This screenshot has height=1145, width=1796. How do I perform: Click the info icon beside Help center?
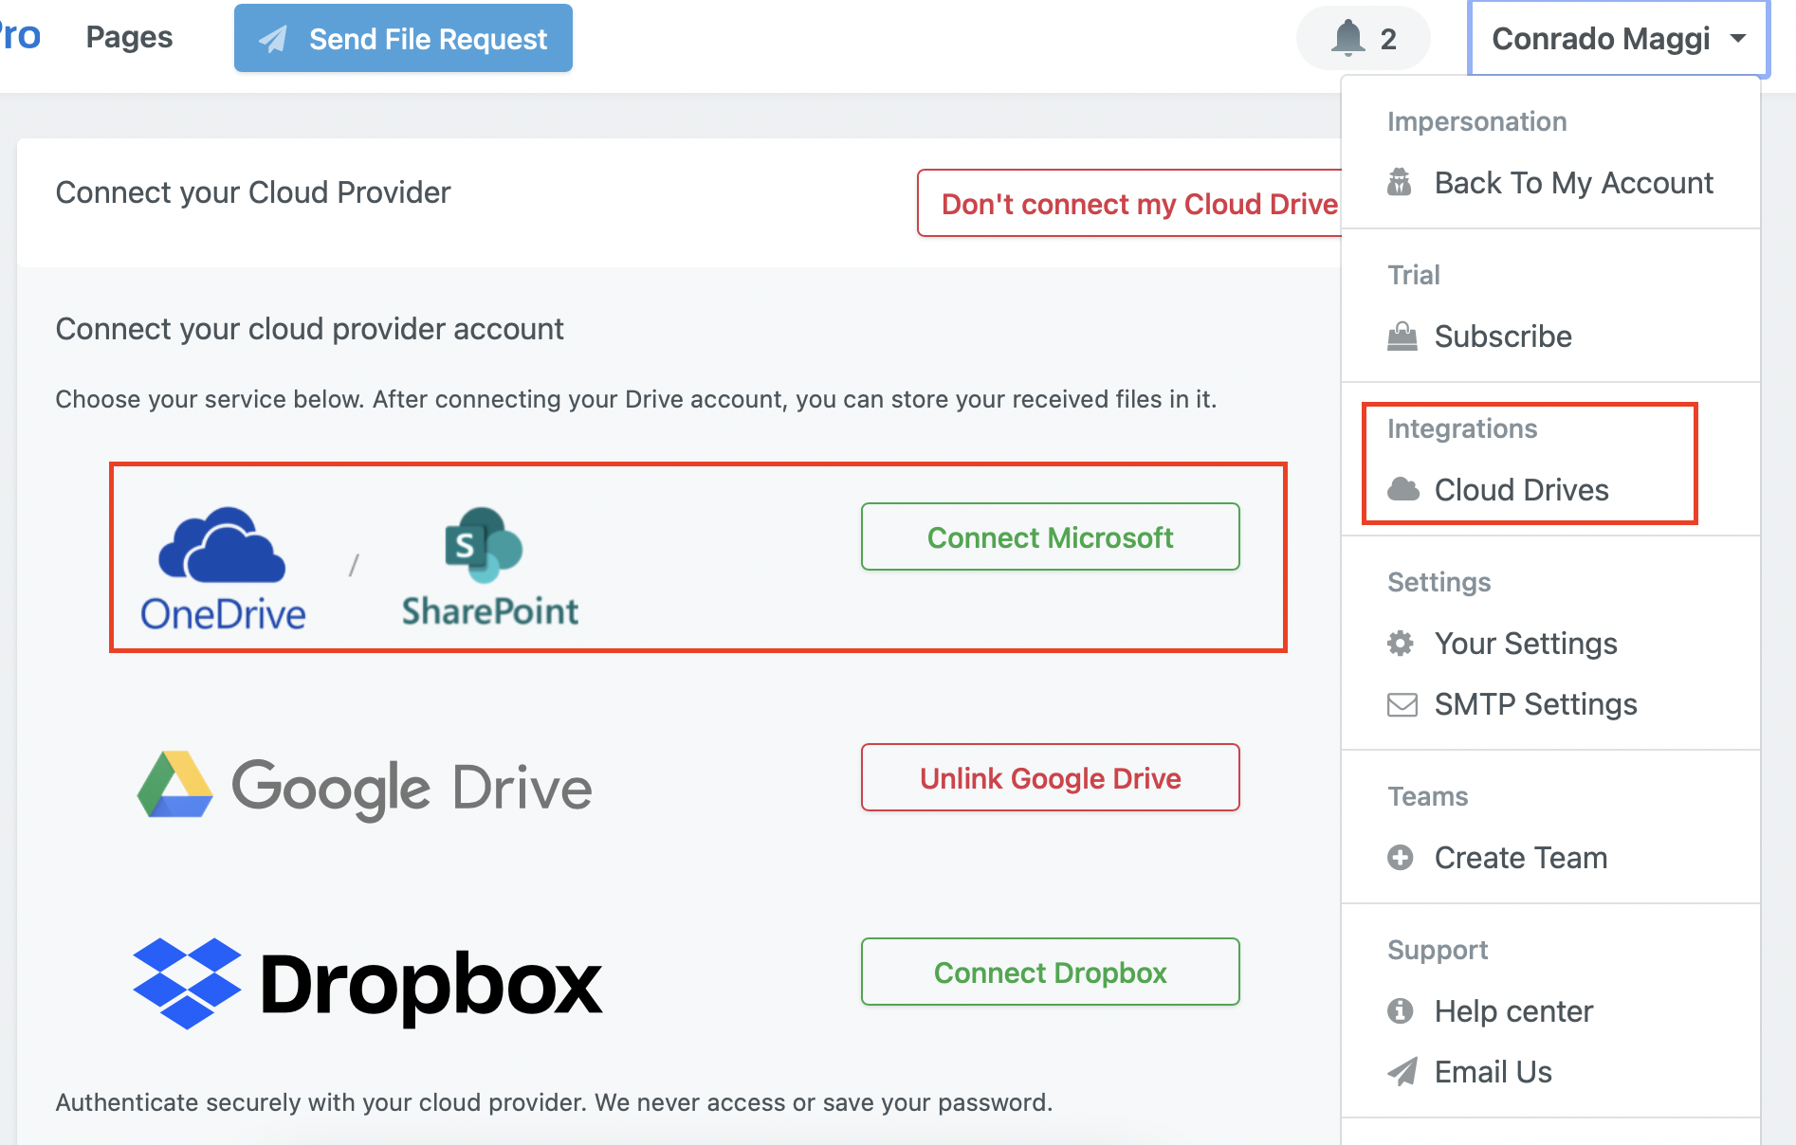click(x=1401, y=1011)
